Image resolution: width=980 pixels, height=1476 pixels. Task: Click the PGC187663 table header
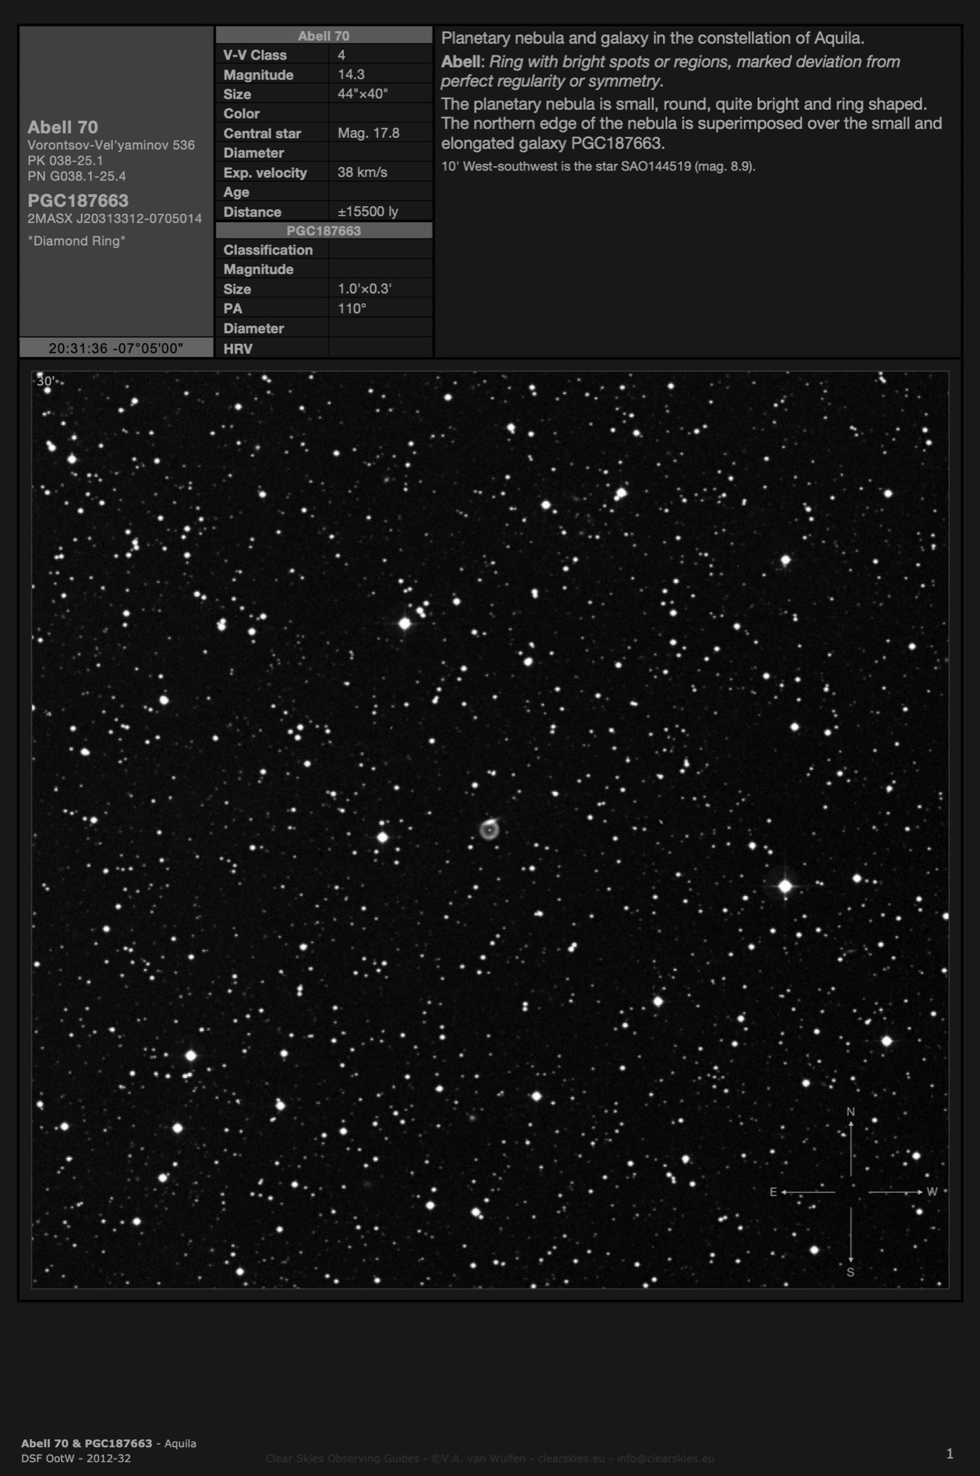(323, 231)
